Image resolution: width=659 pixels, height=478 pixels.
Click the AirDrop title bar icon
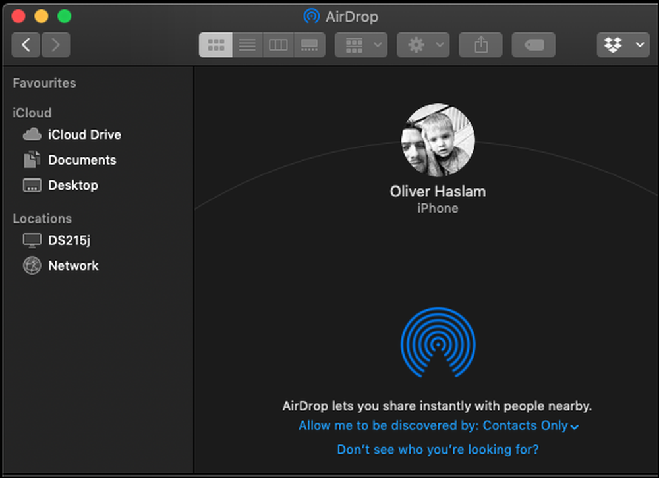pos(312,16)
